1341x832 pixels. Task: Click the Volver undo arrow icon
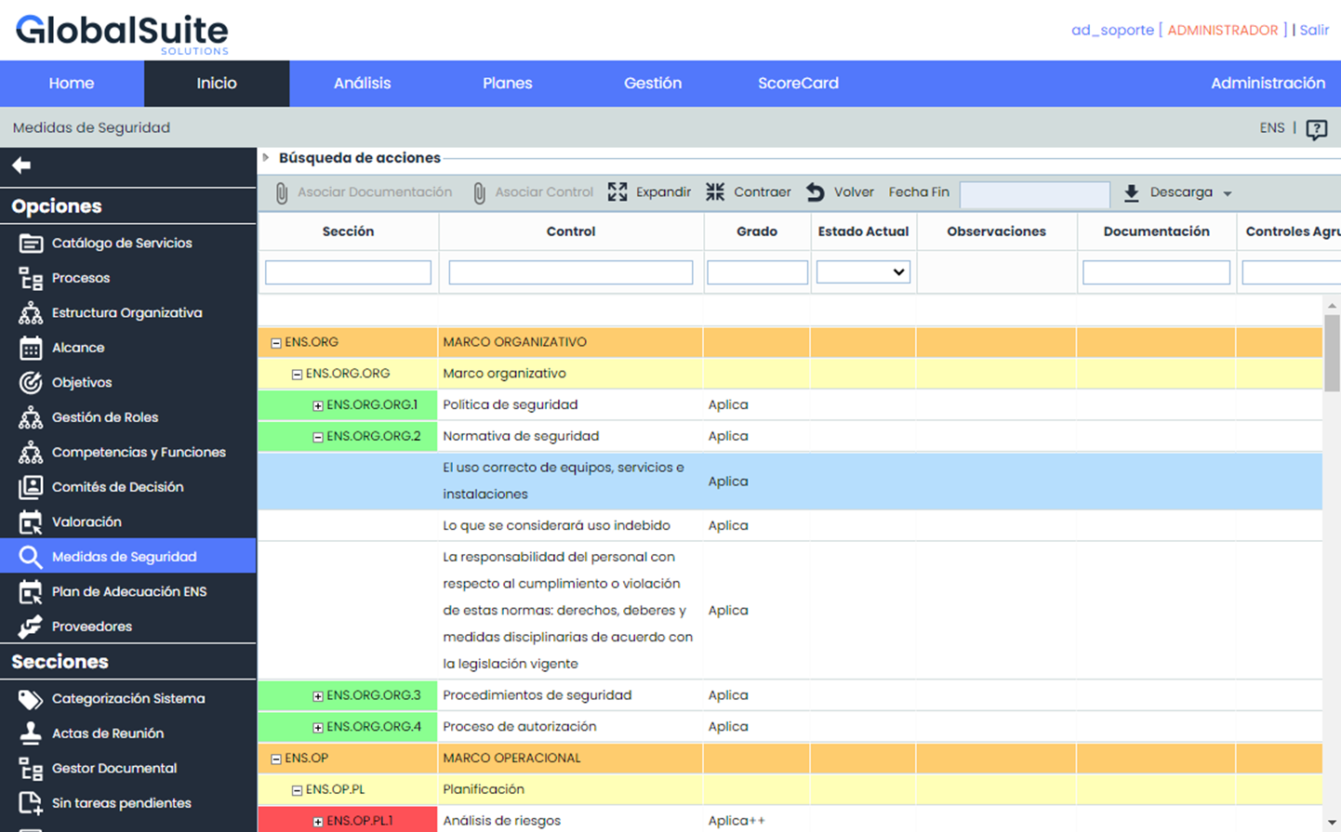[x=816, y=192]
